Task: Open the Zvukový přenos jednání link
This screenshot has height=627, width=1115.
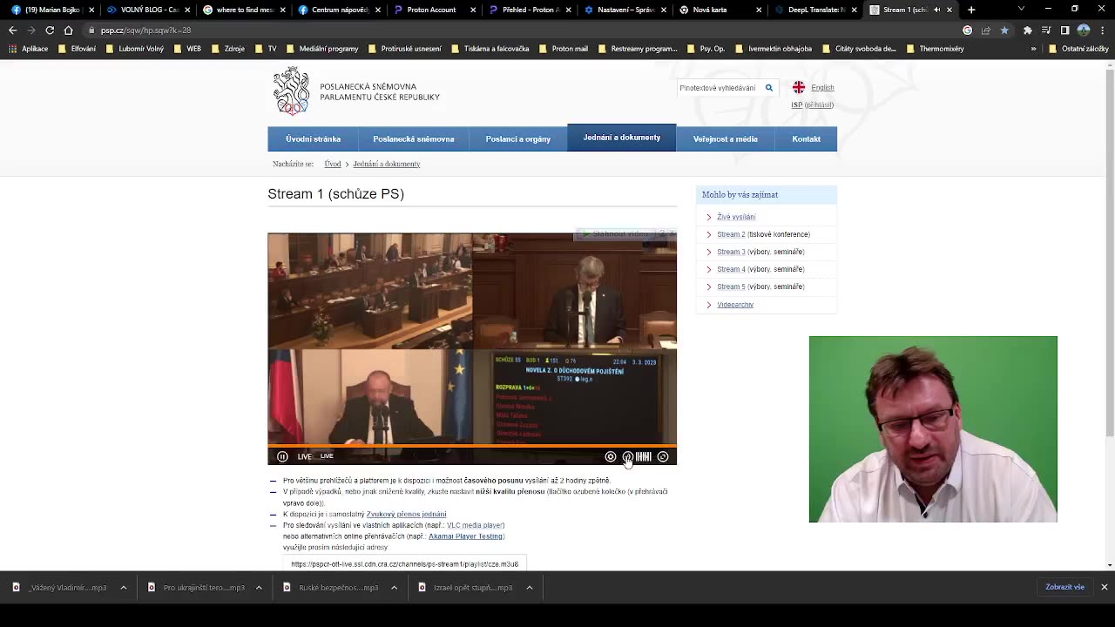Action: tap(406, 515)
